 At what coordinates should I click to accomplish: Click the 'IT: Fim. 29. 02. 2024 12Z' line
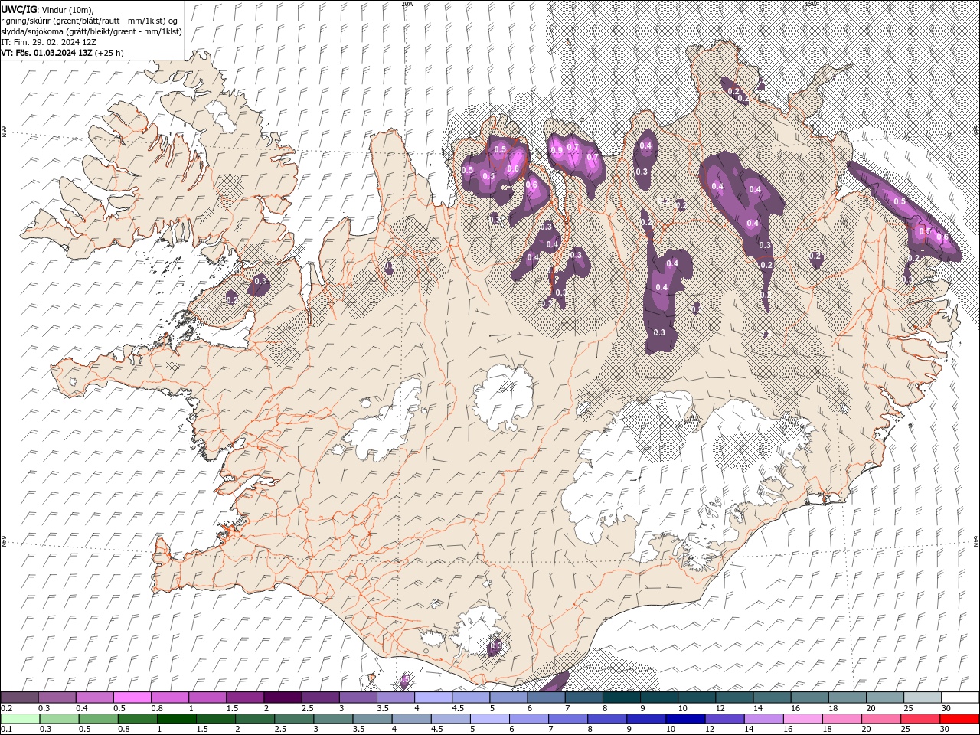coord(49,42)
